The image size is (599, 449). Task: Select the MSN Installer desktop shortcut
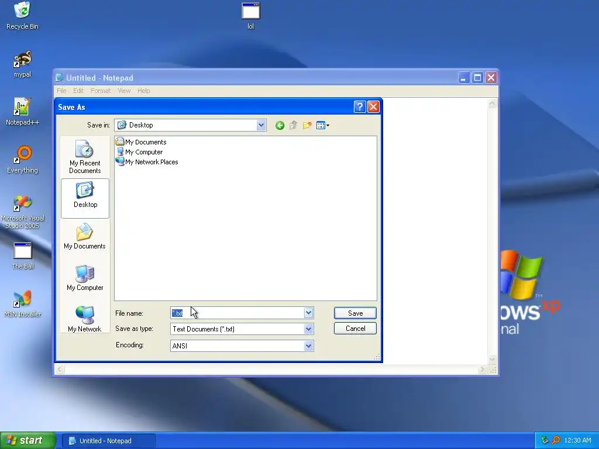point(22,304)
